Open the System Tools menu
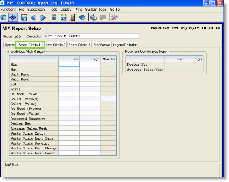 (x=96, y=10)
